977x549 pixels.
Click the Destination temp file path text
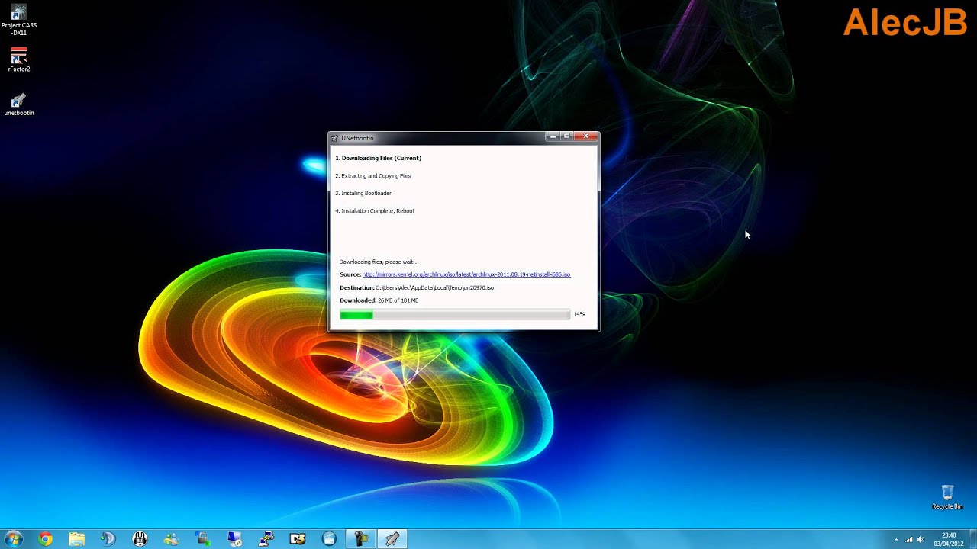coord(434,287)
